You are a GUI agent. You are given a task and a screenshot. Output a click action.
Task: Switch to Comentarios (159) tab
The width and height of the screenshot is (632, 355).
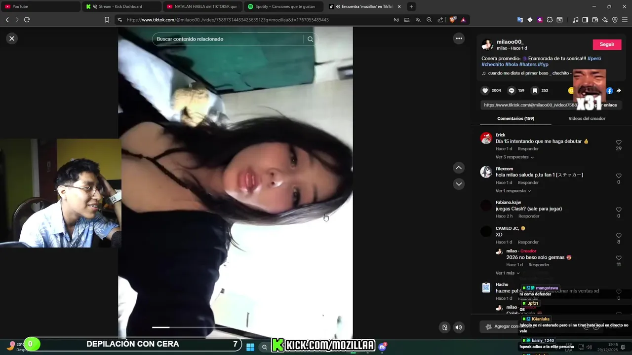click(515, 118)
